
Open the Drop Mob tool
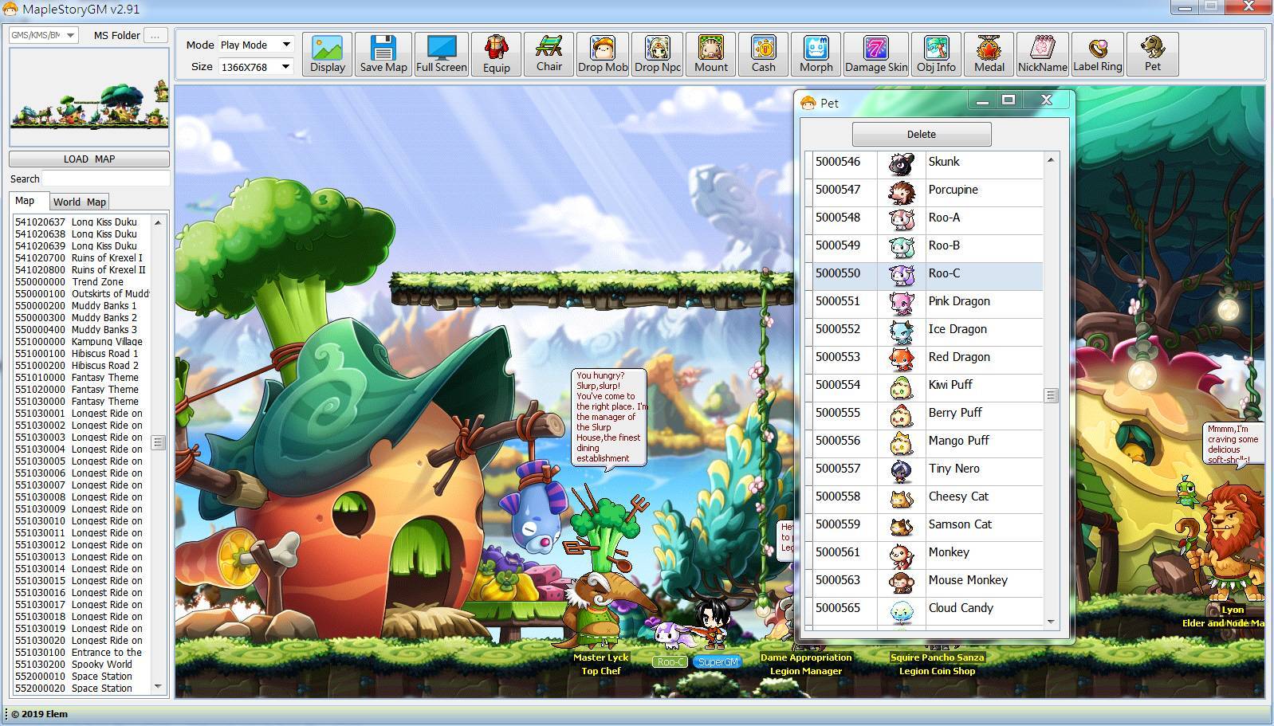point(603,54)
